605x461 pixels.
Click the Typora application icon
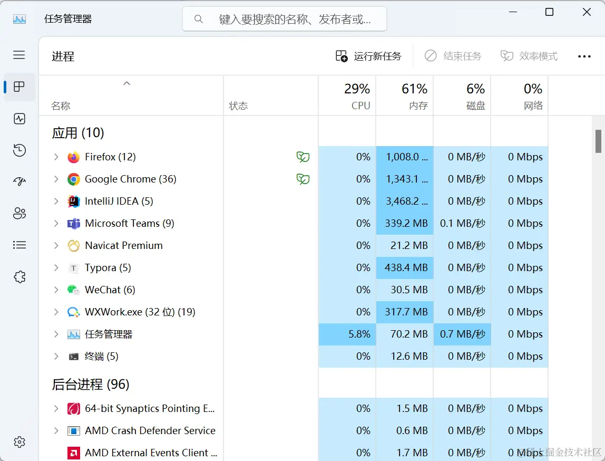click(x=73, y=268)
